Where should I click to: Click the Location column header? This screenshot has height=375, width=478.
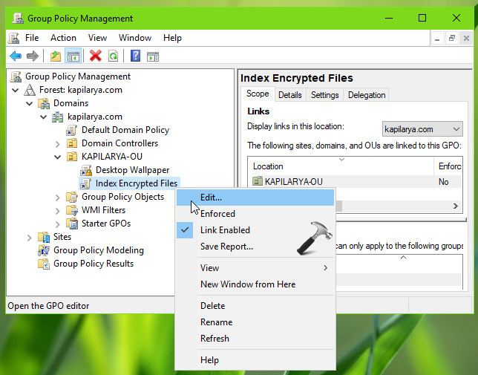pyautogui.click(x=341, y=166)
